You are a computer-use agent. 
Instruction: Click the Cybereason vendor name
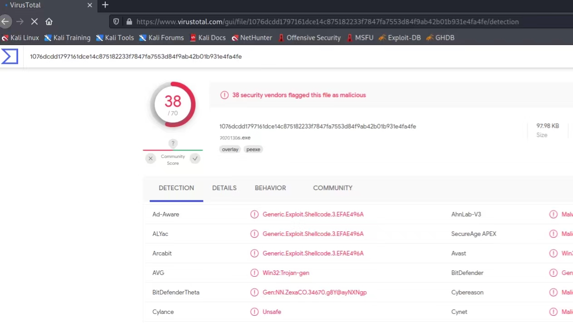(x=467, y=292)
